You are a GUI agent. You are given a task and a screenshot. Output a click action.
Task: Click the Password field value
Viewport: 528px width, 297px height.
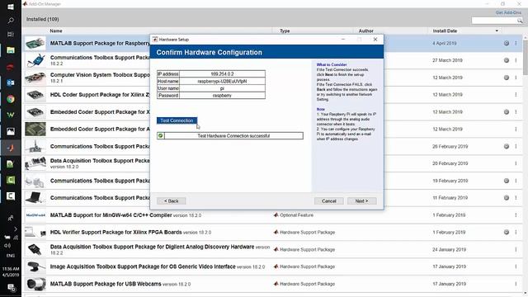[x=222, y=96]
